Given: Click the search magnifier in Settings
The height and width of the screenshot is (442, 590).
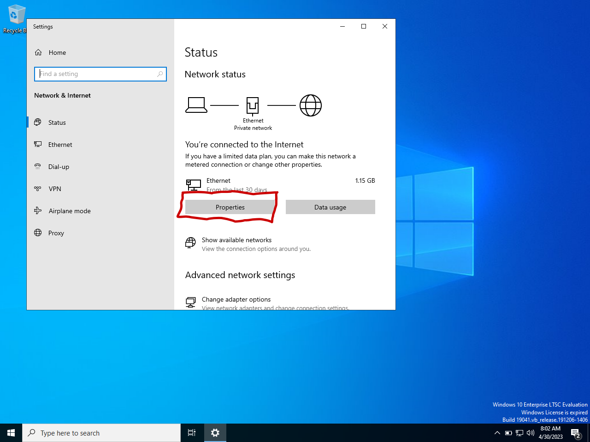Looking at the screenshot, I should [x=160, y=74].
